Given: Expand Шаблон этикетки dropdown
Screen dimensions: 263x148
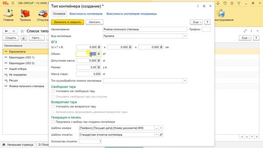Looking at the screenshot, I should tap(157, 135).
